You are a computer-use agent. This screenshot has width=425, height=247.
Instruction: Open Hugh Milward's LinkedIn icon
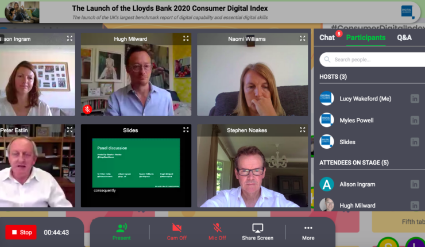pyautogui.click(x=415, y=206)
